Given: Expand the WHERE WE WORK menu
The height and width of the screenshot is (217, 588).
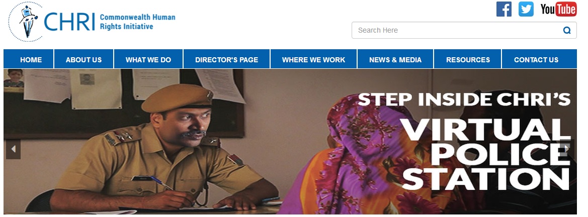Looking at the screenshot, I should 313,59.
